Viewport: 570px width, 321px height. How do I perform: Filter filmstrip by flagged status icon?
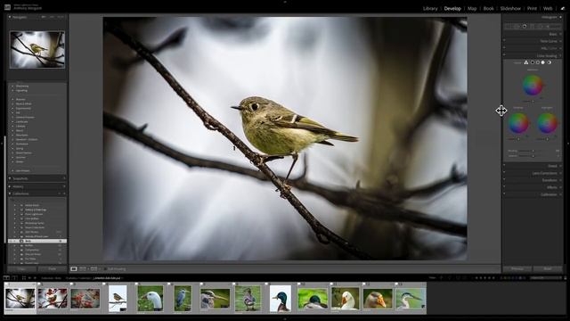pos(442,277)
